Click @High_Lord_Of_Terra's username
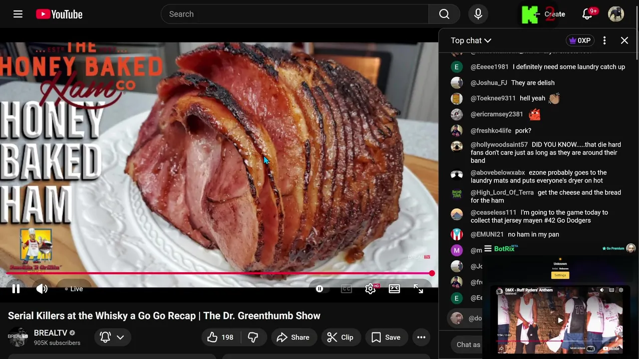Image resolution: width=639 pixels, height=359 pixels. click(502, 192)
